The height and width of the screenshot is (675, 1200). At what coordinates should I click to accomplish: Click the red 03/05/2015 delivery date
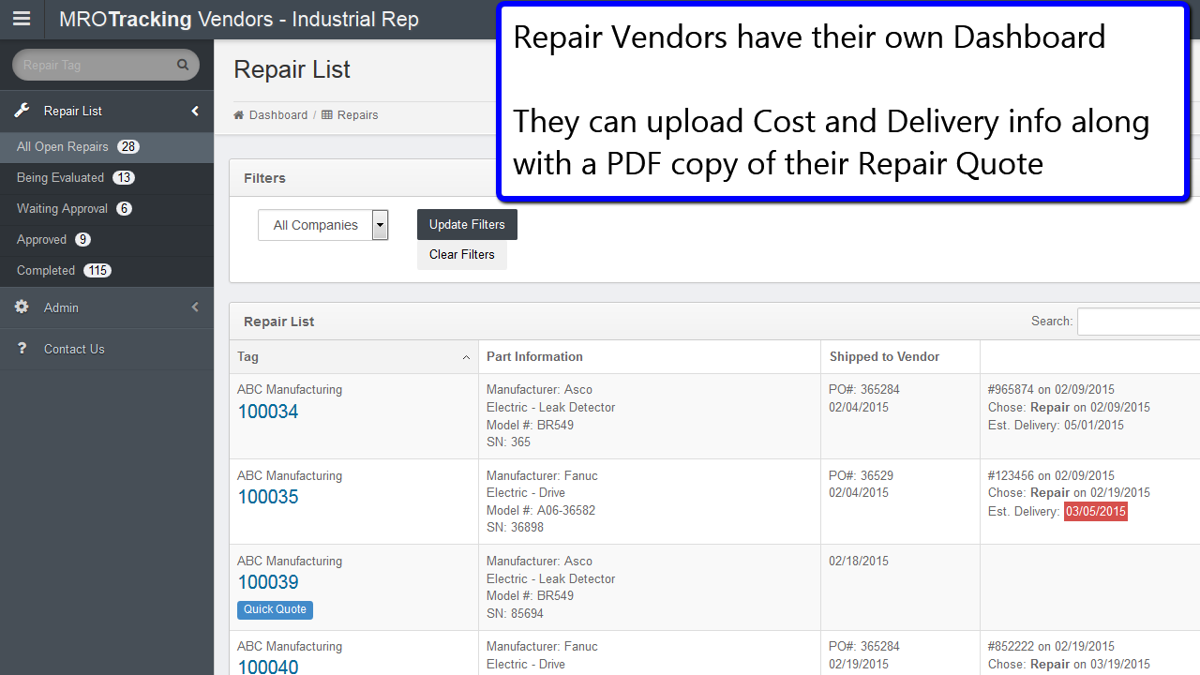pos(1095,511)
